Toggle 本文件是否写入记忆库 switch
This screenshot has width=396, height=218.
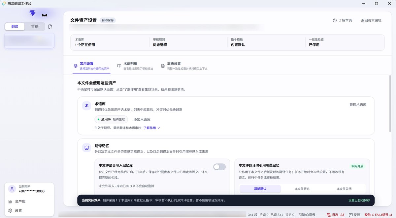pyautogui.click(x=219, y=167)
